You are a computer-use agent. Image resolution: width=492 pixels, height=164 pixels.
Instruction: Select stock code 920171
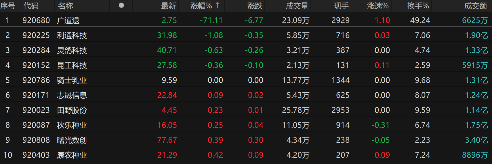[x=36, y=95]
